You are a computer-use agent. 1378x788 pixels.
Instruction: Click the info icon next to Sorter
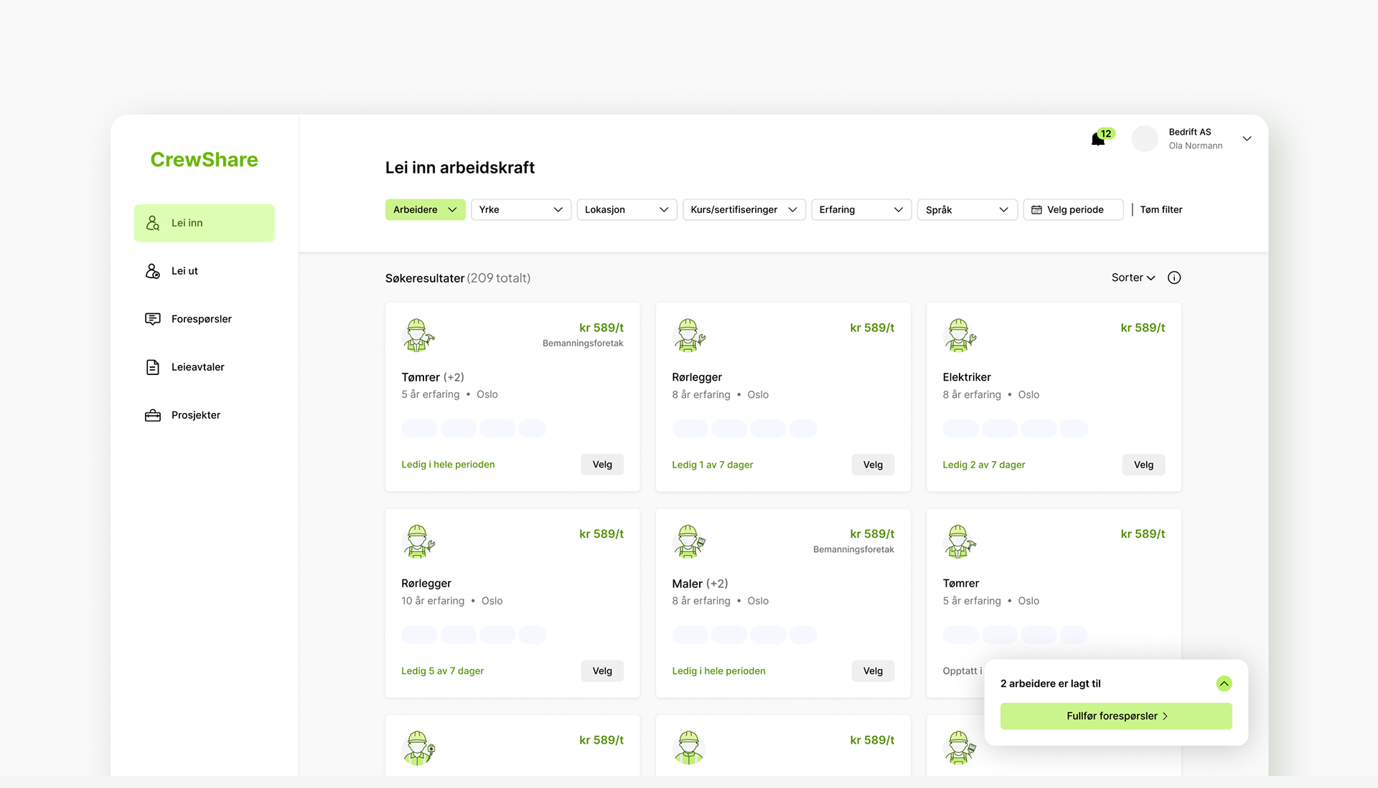[1174, 278]
